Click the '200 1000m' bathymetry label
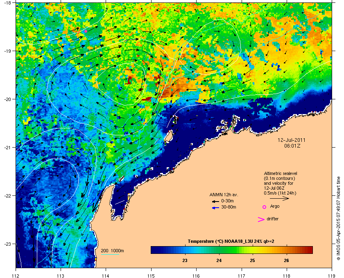This screenshot has height=278, width=344. pyautogui.click(x=112, y=251)
